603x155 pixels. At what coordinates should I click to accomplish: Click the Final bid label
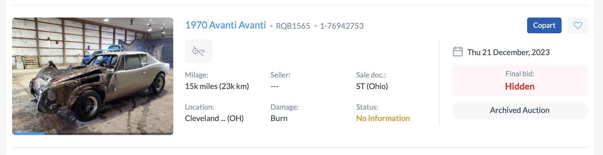pyautogui.click(x=520, y=74)
